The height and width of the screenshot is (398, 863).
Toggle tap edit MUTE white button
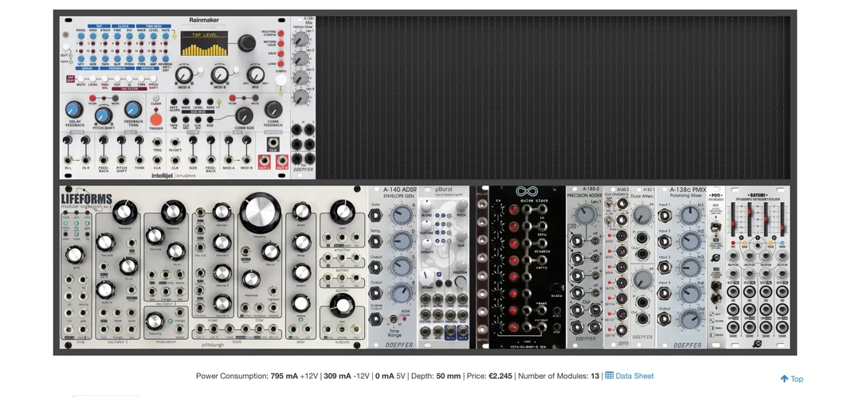click(80, 79)
